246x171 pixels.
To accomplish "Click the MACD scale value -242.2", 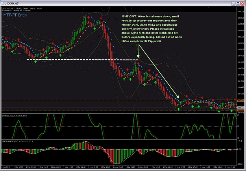I will pos(239,164).
